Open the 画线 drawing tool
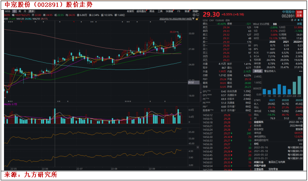The width and height of the screenshot is (308, 181). [152, 11]
